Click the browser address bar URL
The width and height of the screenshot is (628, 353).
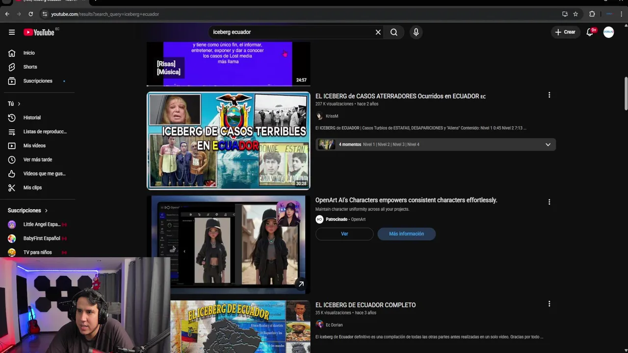[x=105, y=14]
